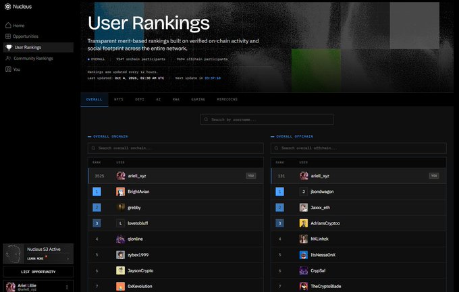Click the Nucleus logo icon

click(8, 7)
